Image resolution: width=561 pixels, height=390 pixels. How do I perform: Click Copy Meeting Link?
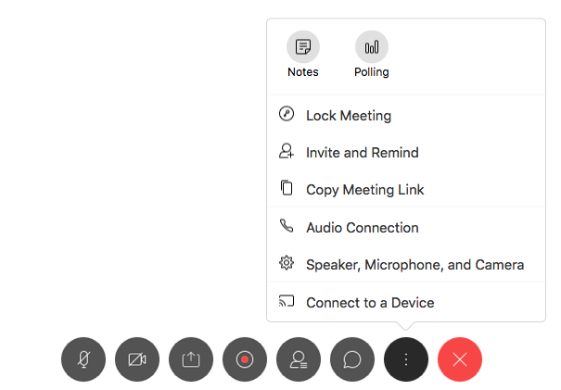coord(365,190)
